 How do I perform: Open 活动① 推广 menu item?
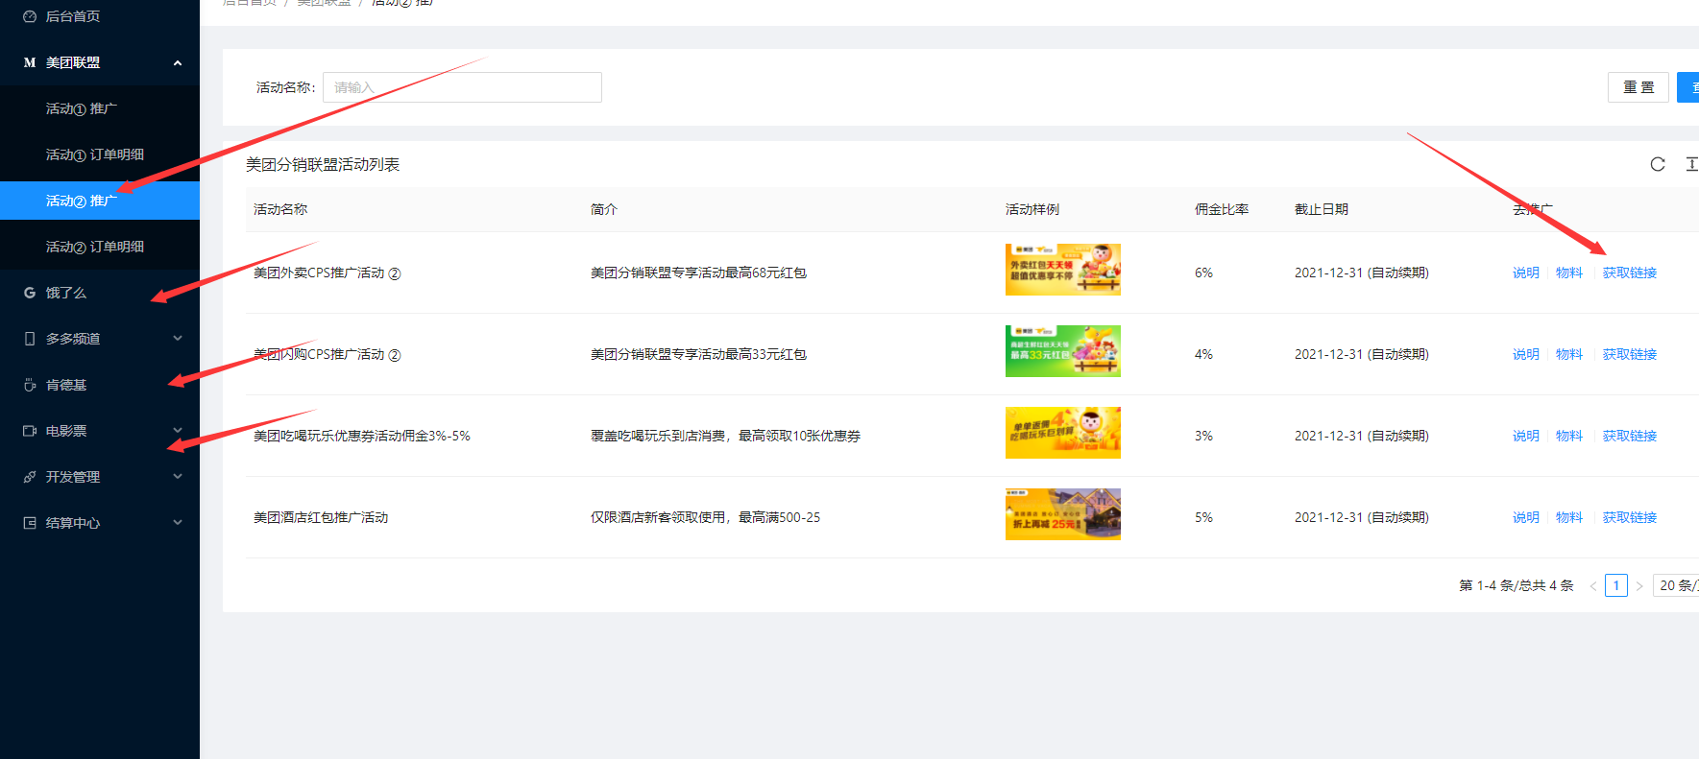tap(82, 108)
